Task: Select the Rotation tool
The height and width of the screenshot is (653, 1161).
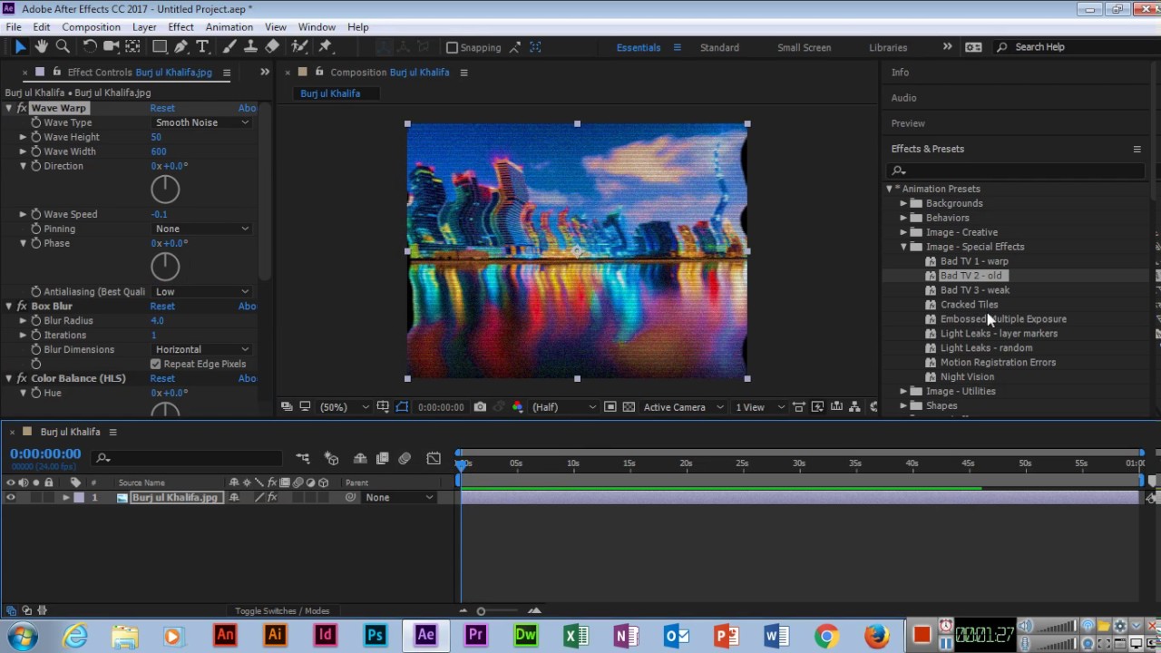Action: coord(90,46)
